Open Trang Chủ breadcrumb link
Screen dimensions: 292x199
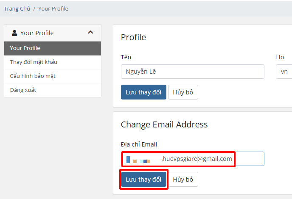pyautogui.click(x=17, y=9)
